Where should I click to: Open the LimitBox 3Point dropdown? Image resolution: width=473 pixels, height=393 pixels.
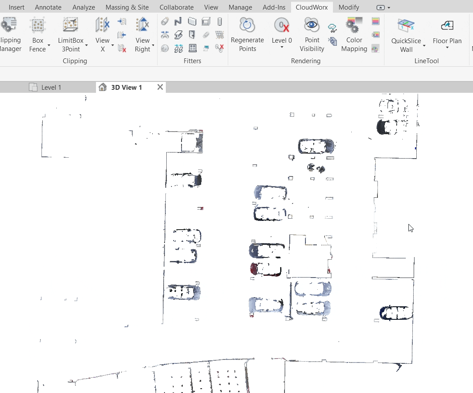(86, 45)
